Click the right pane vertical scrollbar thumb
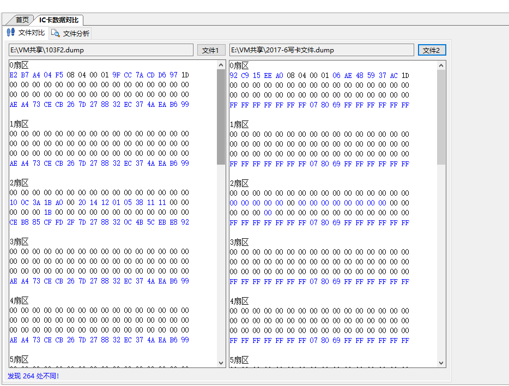This screenshot has height=386, width=509. pos(441,117)
